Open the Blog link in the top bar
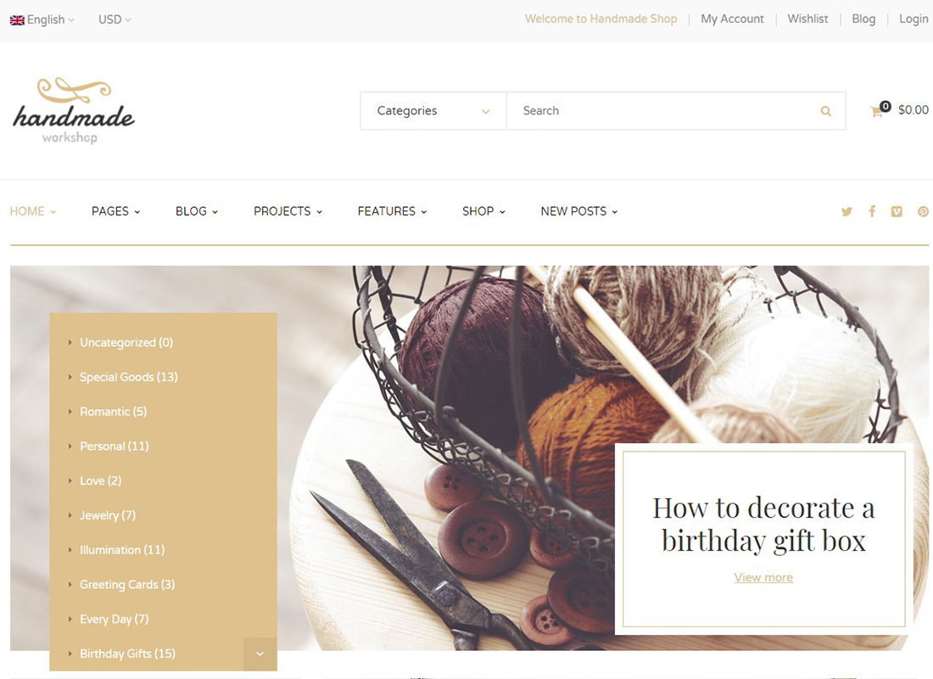Image resolution: width=933 pixels, height=679 pixels. (x=863, y=19)
